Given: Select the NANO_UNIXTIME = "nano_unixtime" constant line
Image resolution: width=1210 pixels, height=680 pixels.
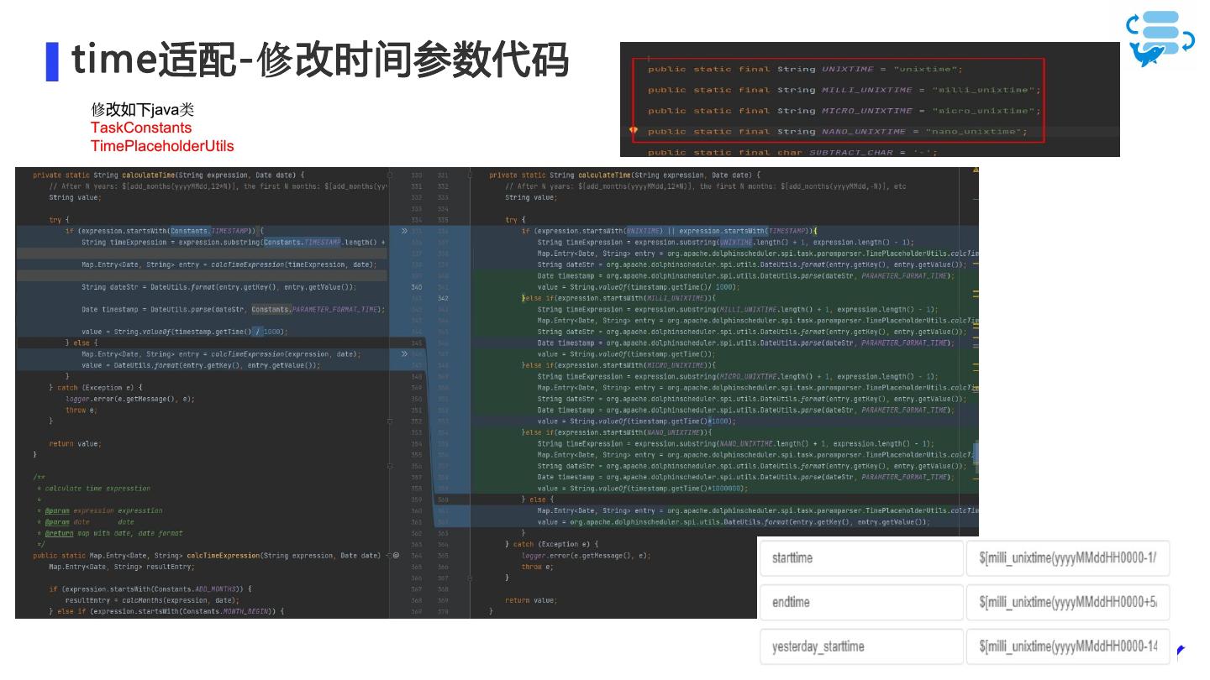Looking at the screenshot, I should pos(837,132).
